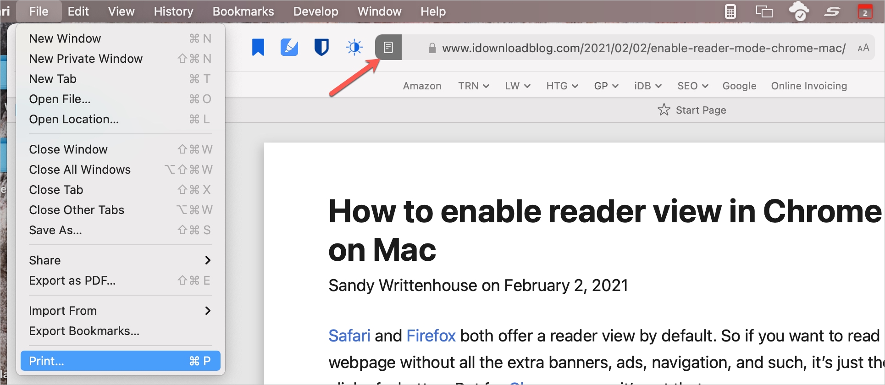Open the Edit menu
This screenshot has width=885, height=385.
(x=78, y=11)
